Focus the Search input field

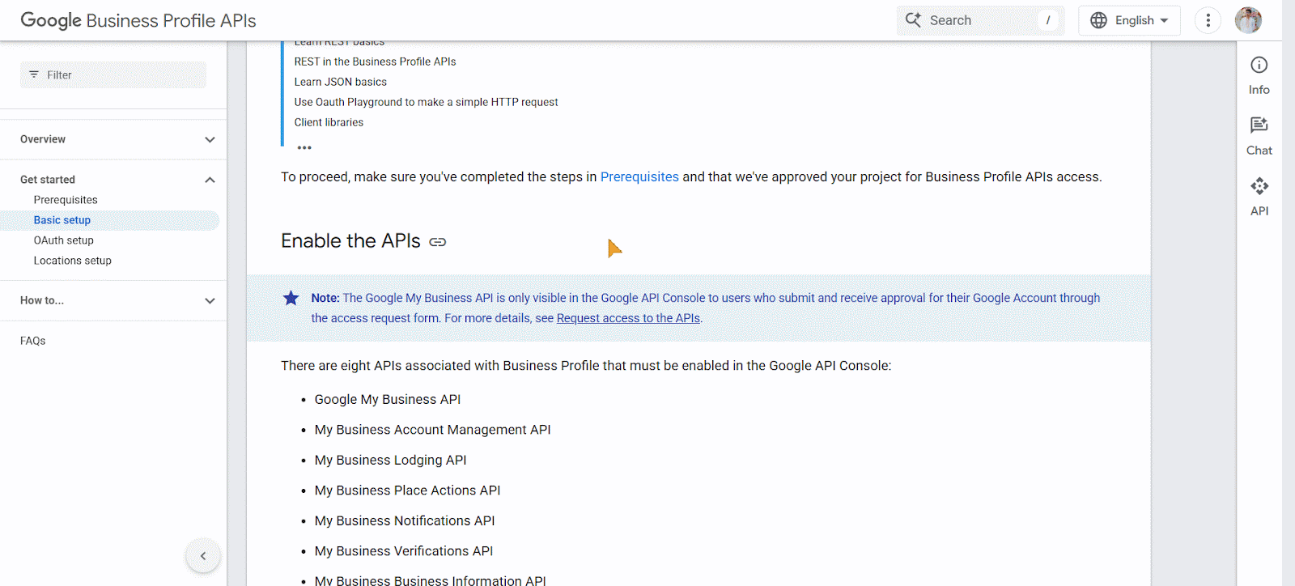[981, 20]
